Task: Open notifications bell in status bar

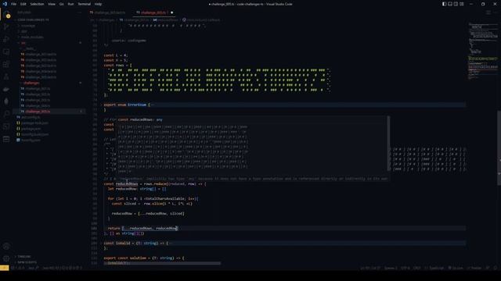Action: pos(496,268)
